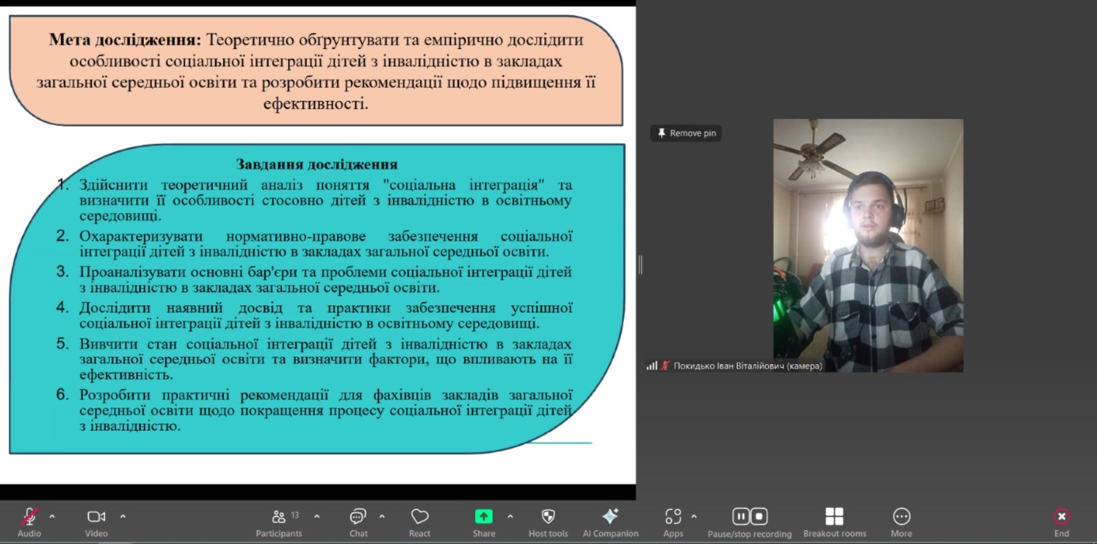Toggle the Video camera button
Screen dimensions: 1097x544
point(96,517)
